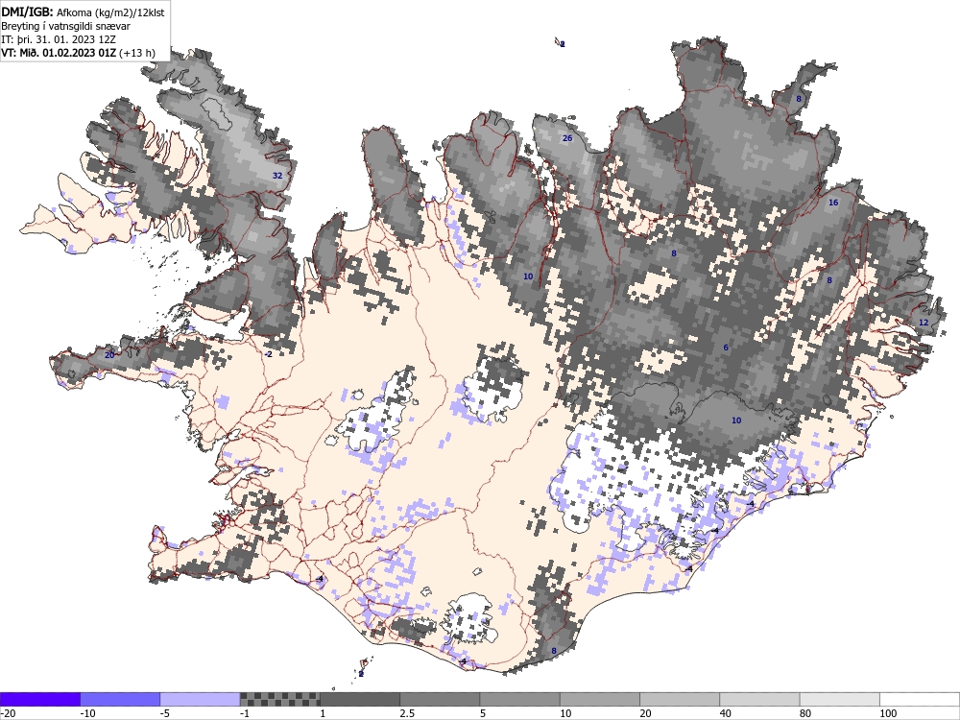
Task: Select the map value 26 on the northern peninsula
Action: coord(567,138)
